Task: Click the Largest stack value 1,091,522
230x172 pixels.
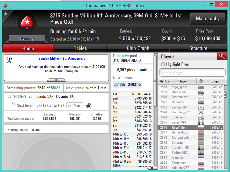Action: pyautogui.click(x=49, y=119)
